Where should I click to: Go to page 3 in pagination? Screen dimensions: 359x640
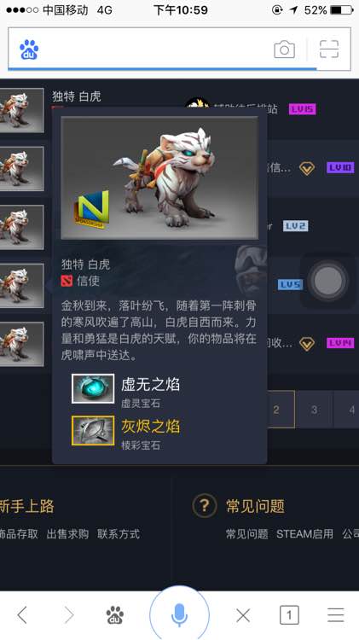[x=314, y=410]
